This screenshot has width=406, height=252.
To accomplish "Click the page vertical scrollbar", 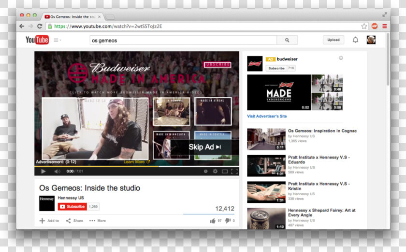I will click(x=388, y=59).
